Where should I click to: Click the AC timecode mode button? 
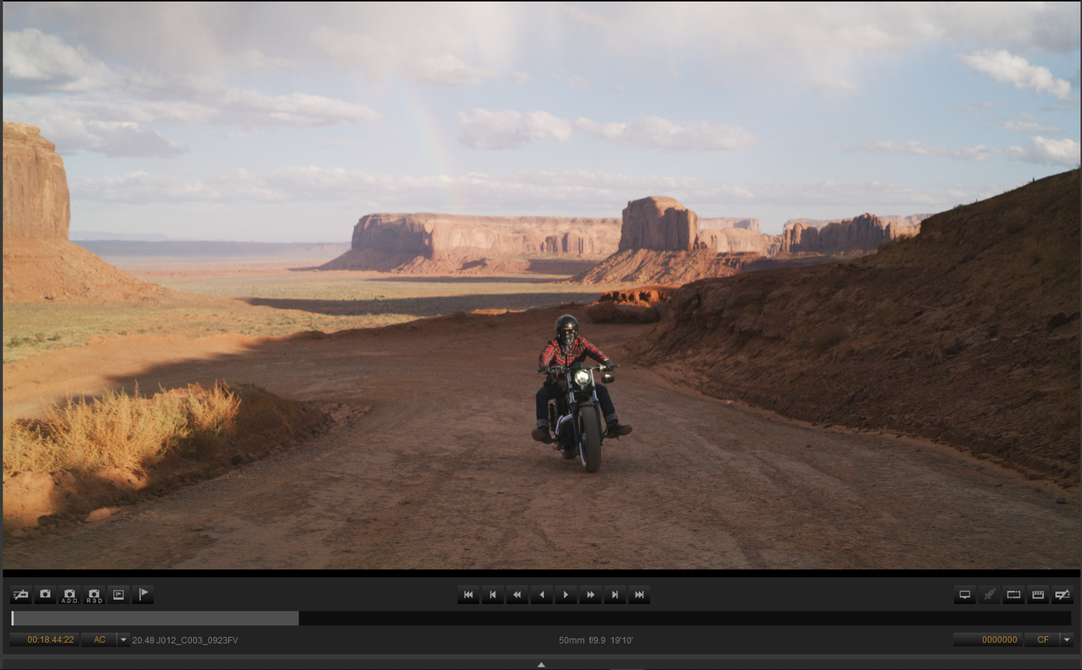[x=99, y=640]
